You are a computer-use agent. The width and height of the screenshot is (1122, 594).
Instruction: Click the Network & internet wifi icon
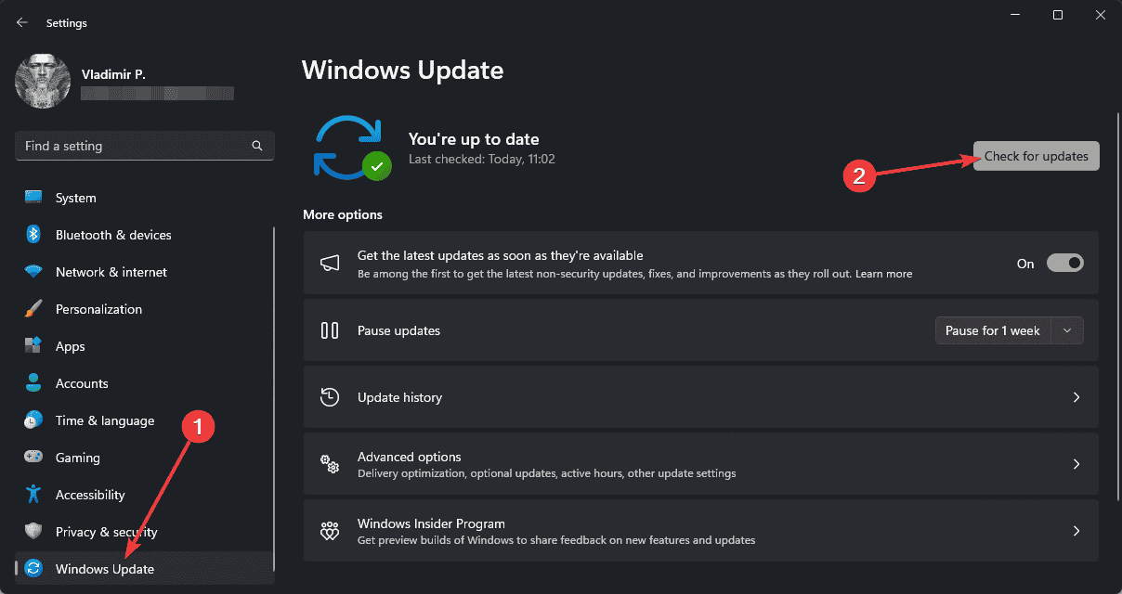[x=34, y=272]
